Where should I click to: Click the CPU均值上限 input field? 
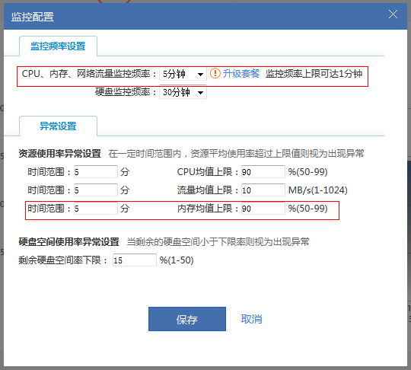(263, 172)
